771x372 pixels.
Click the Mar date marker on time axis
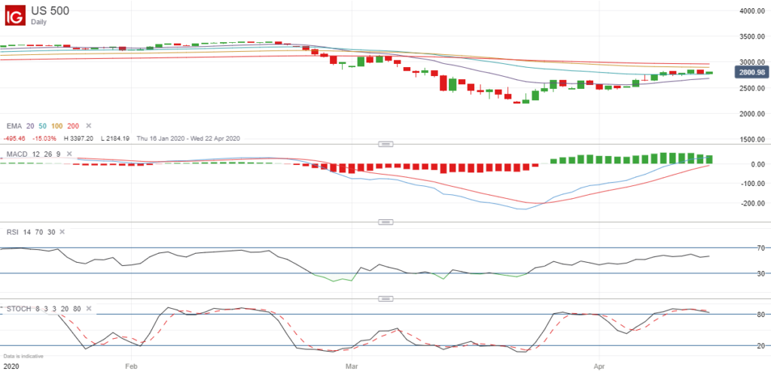[351, 367]
